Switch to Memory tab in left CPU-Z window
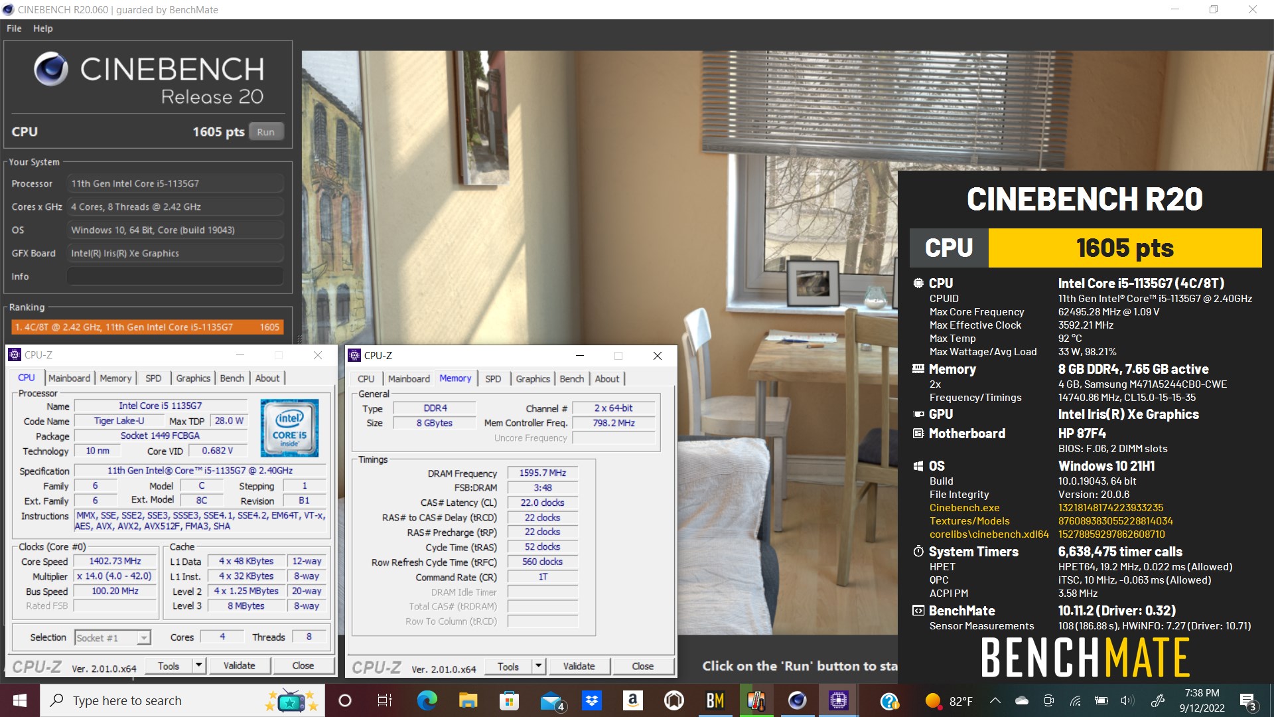Viewport: 1274px width, 717px height. pyautogui.click(x=115, y=378)
